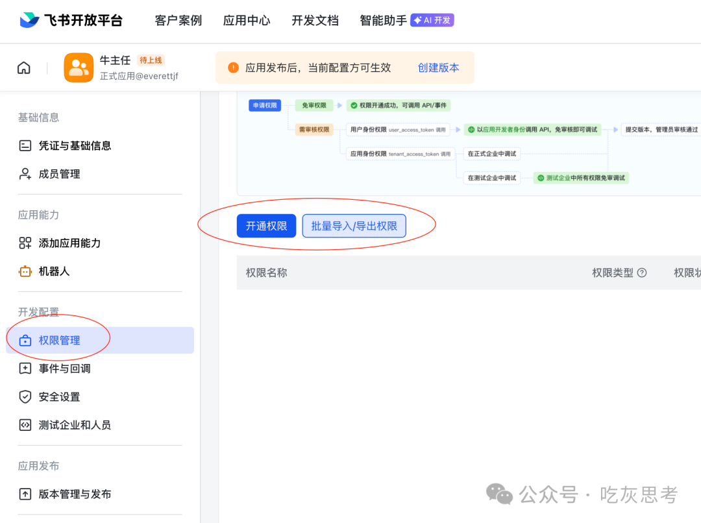Image resolution: width=701 pixels, height=523 pixels.
Task: Click the 事件与回调 plus-box icon
Action: click(25, 369)
